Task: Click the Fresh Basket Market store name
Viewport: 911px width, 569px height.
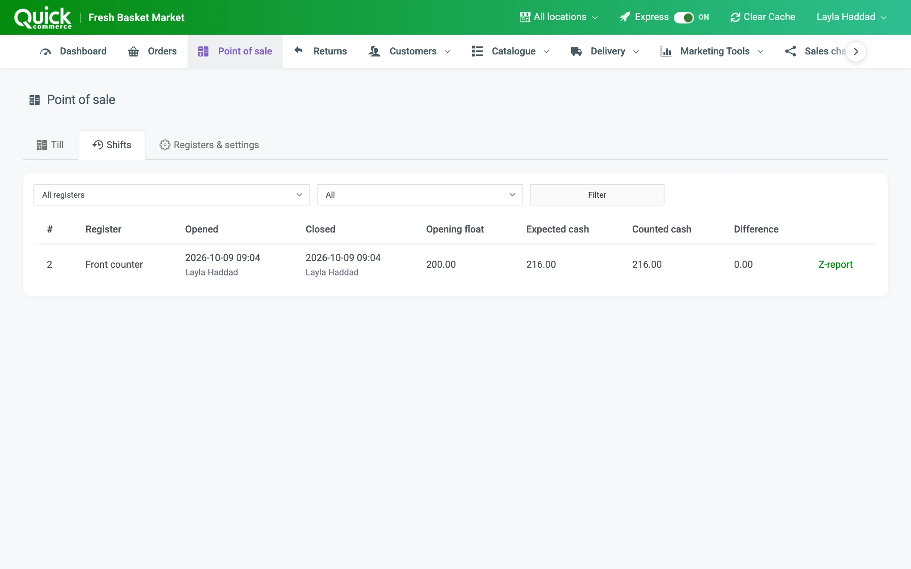Action: tap(136, 17)
